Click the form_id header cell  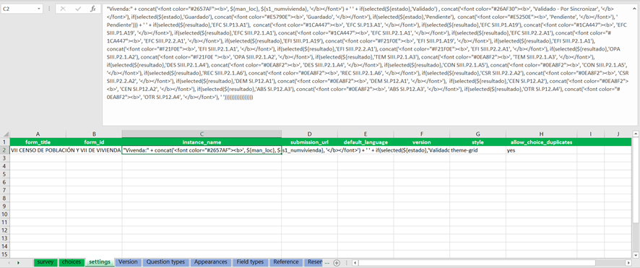coord(94,142)
